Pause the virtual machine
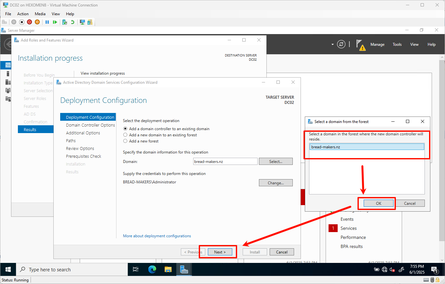The height and width of the screenshot is (284, 445). click(47, 22)
